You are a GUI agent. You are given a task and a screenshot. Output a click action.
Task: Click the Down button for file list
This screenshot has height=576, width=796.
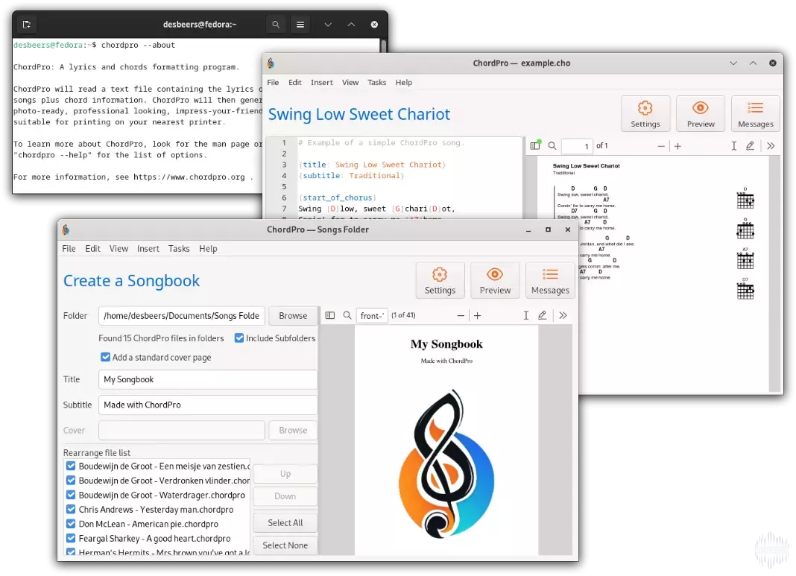[285, 496]
